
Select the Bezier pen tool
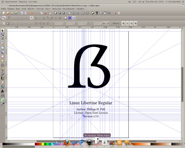(3, 74)
